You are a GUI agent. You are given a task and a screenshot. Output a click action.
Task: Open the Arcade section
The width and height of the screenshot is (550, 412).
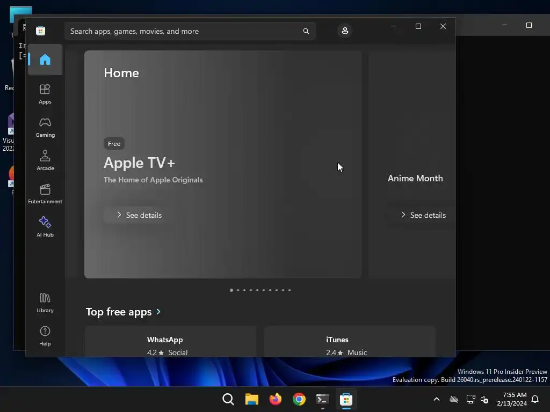[45, 160]
